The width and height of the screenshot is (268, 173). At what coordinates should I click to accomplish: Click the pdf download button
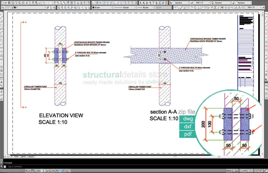pyautogui.click(x=187, y=135)
